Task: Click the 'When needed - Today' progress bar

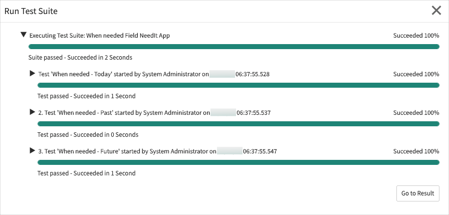Action: 238,85
